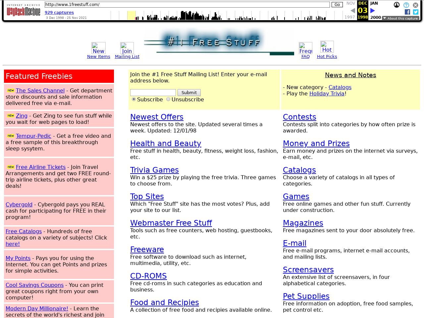
Task: Open the FAQ image icon
Action: tap(305, 48)
